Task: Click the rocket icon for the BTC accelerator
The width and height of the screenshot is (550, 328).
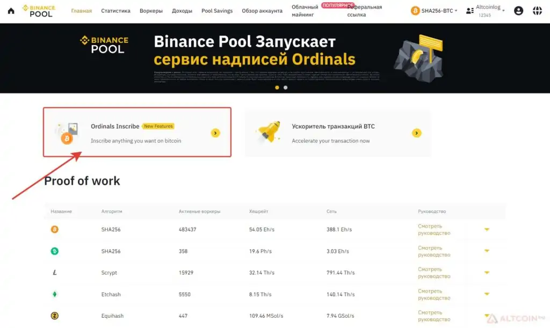Action: pos(269,132)
